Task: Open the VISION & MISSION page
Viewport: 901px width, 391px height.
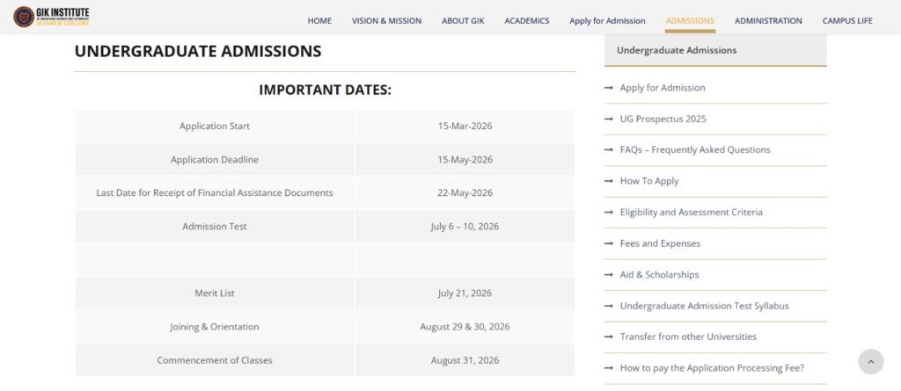Action: pyautogui.click(x=386, y=20)
